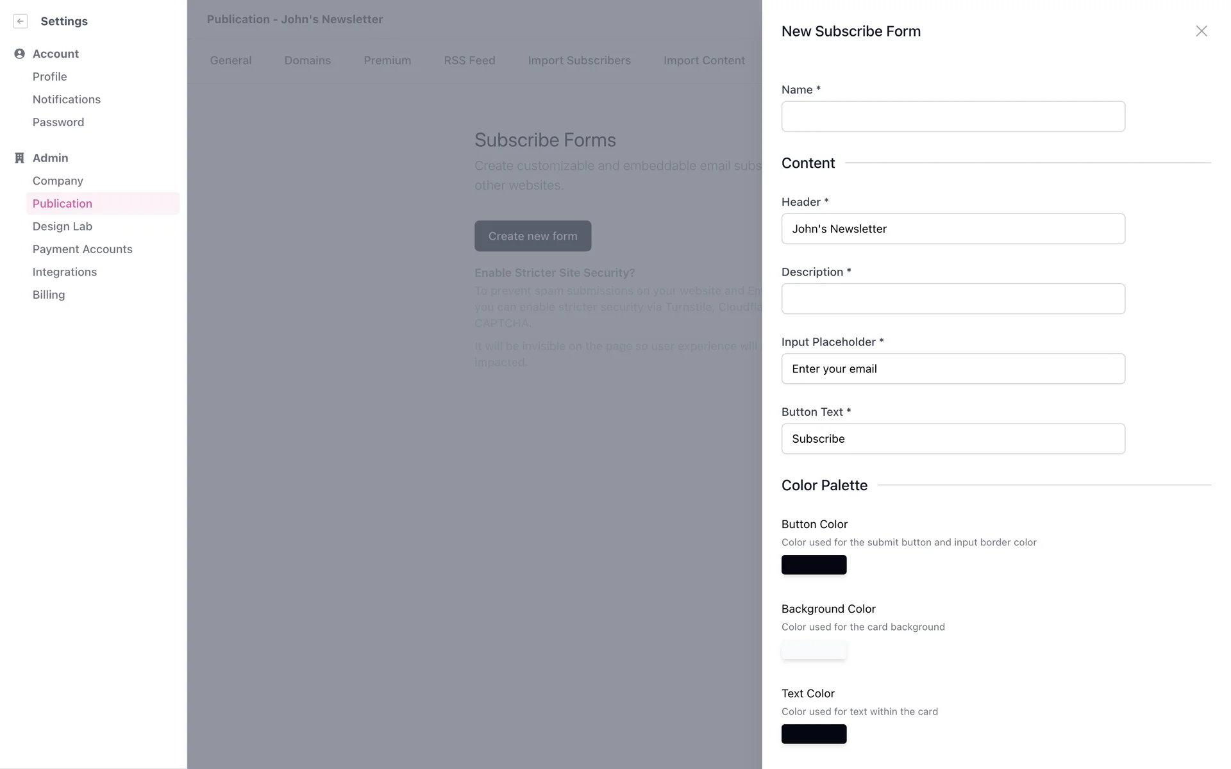Open Payment Accounts settings
This screenshot has width=1231, height=769.
coord(82,249)
